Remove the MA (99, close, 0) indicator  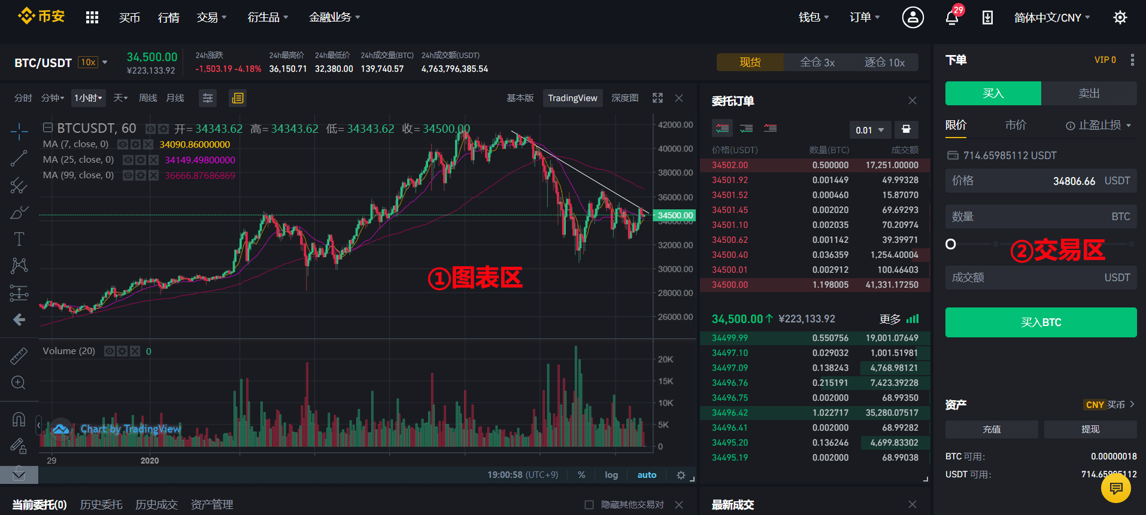[154, 175]
